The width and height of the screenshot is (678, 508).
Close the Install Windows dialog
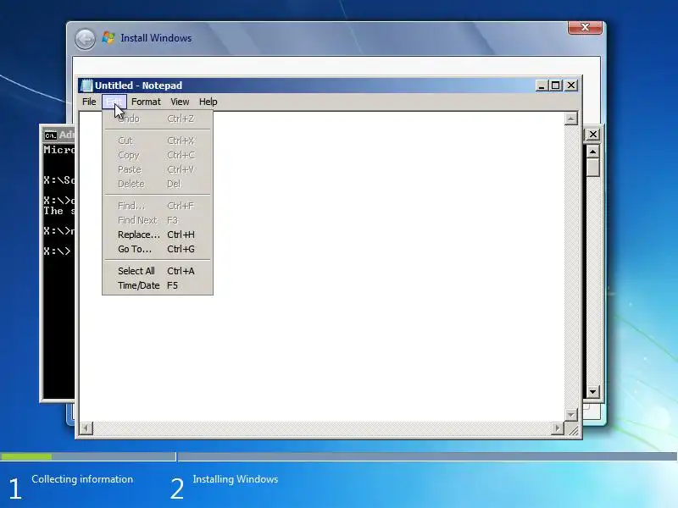585,27
